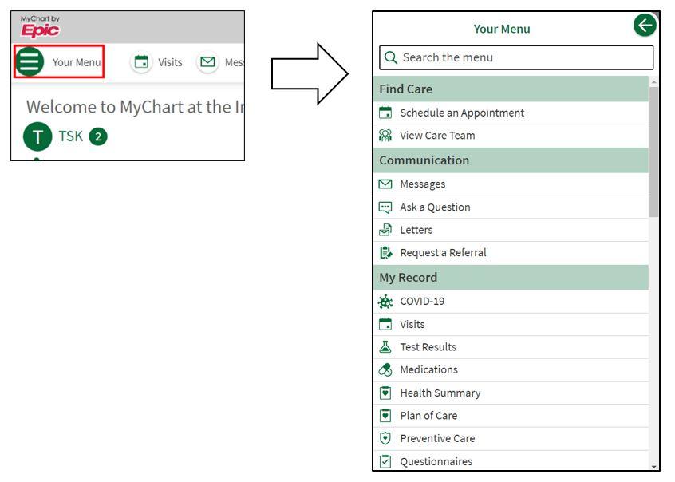675x482 pixels.
Task: Click the TSK profile avatar
Action: pos(37,136)
